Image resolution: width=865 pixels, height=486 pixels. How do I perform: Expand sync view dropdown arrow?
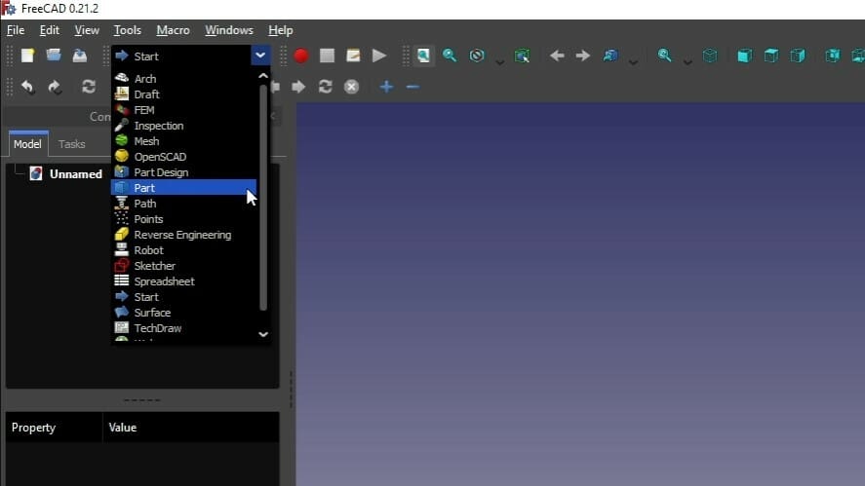point(688,61)
